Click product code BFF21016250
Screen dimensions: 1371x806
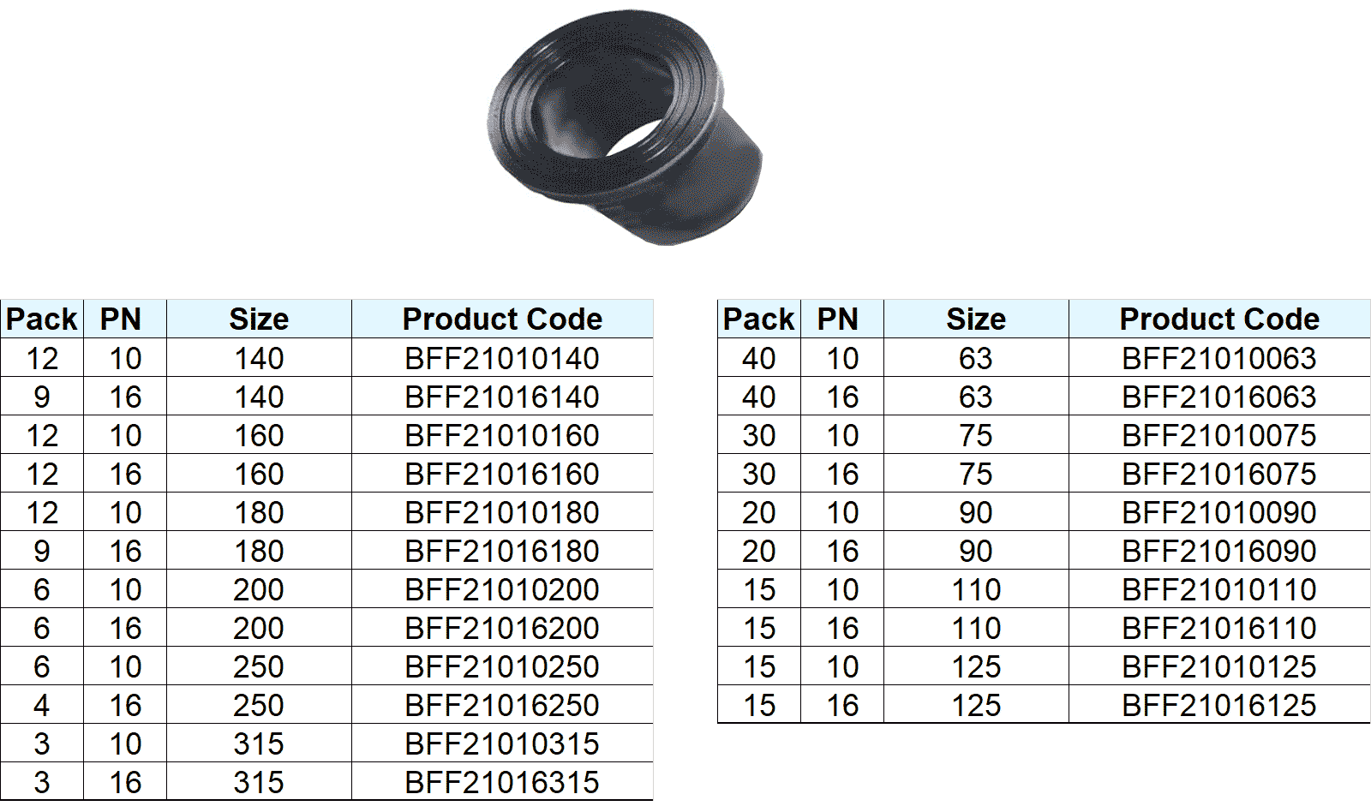tap(502, 705)
